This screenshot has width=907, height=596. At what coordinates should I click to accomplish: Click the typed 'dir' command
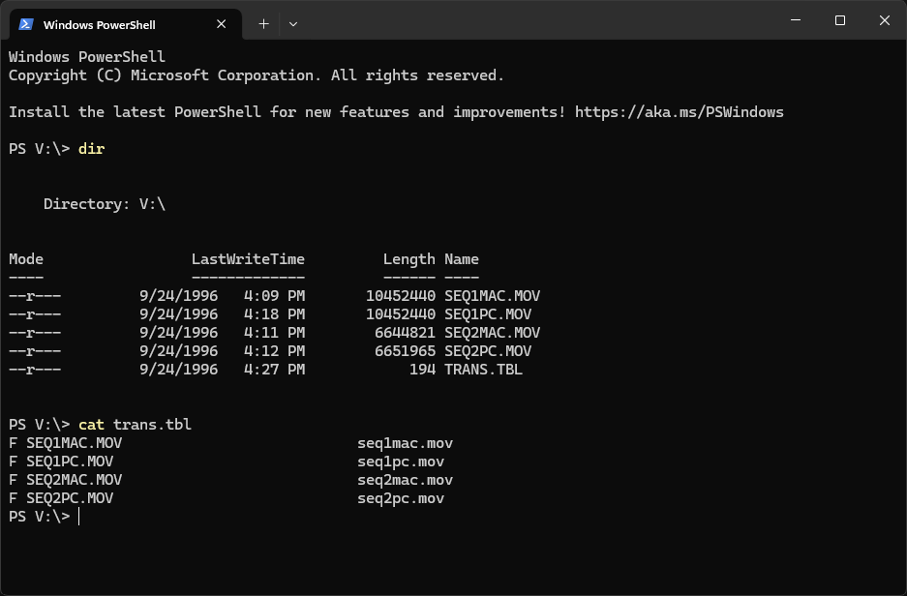(91, 149)
